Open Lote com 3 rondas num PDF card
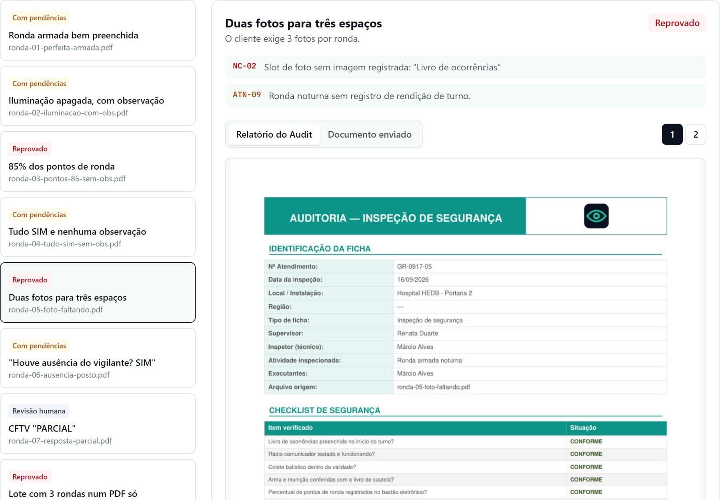The height and width of the screenshot is (500, 720). click(x=98, y=480)
